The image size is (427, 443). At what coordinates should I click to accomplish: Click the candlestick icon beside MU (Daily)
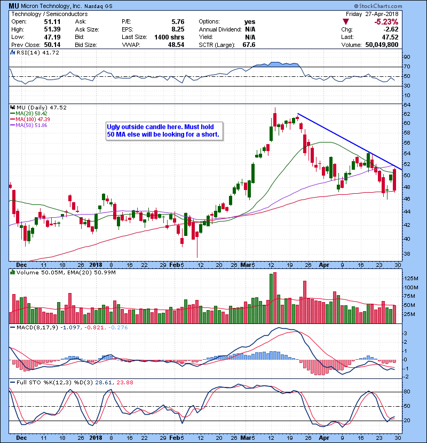(12, 107)
